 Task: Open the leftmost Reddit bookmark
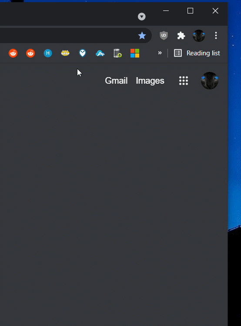tap(13, 53)
